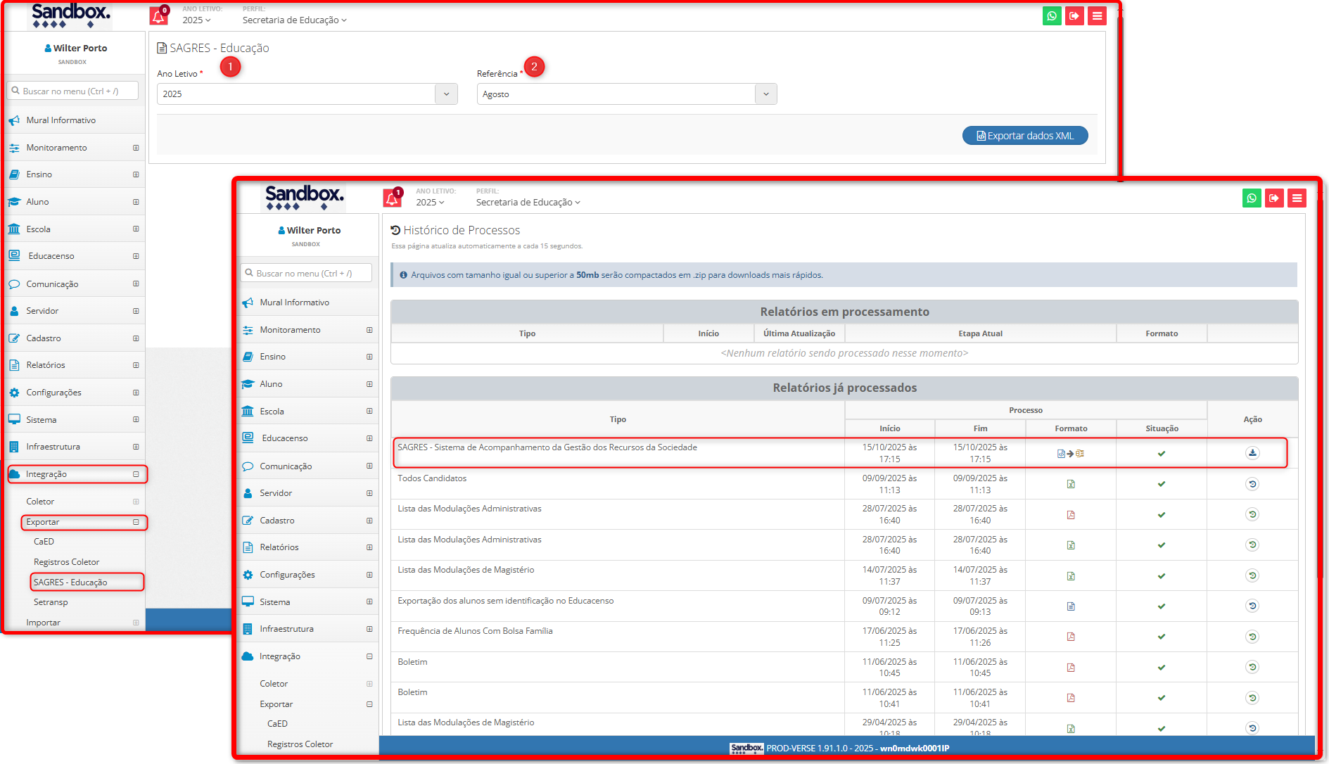Screen dimensions: 1329x764
Task: Click the Exportar dados XML button
Action: pos(1024,136)
